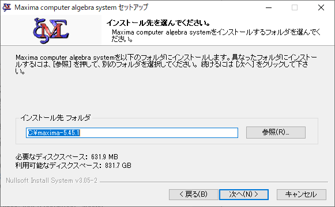Click the Nullsoft Install System v3.05-2 label
The image size is (335, 207).
pos(51,181)
